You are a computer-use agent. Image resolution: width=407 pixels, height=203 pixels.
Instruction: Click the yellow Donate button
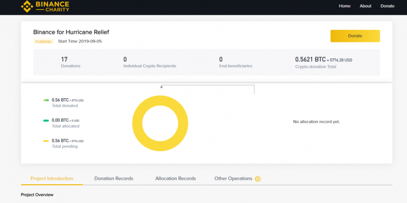pyautogui.click(x=355, y=36)
